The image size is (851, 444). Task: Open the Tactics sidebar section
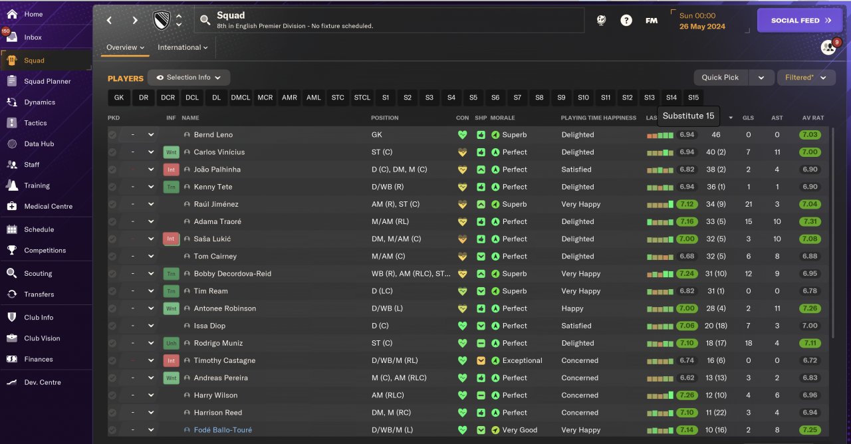(x=35, y=123)
